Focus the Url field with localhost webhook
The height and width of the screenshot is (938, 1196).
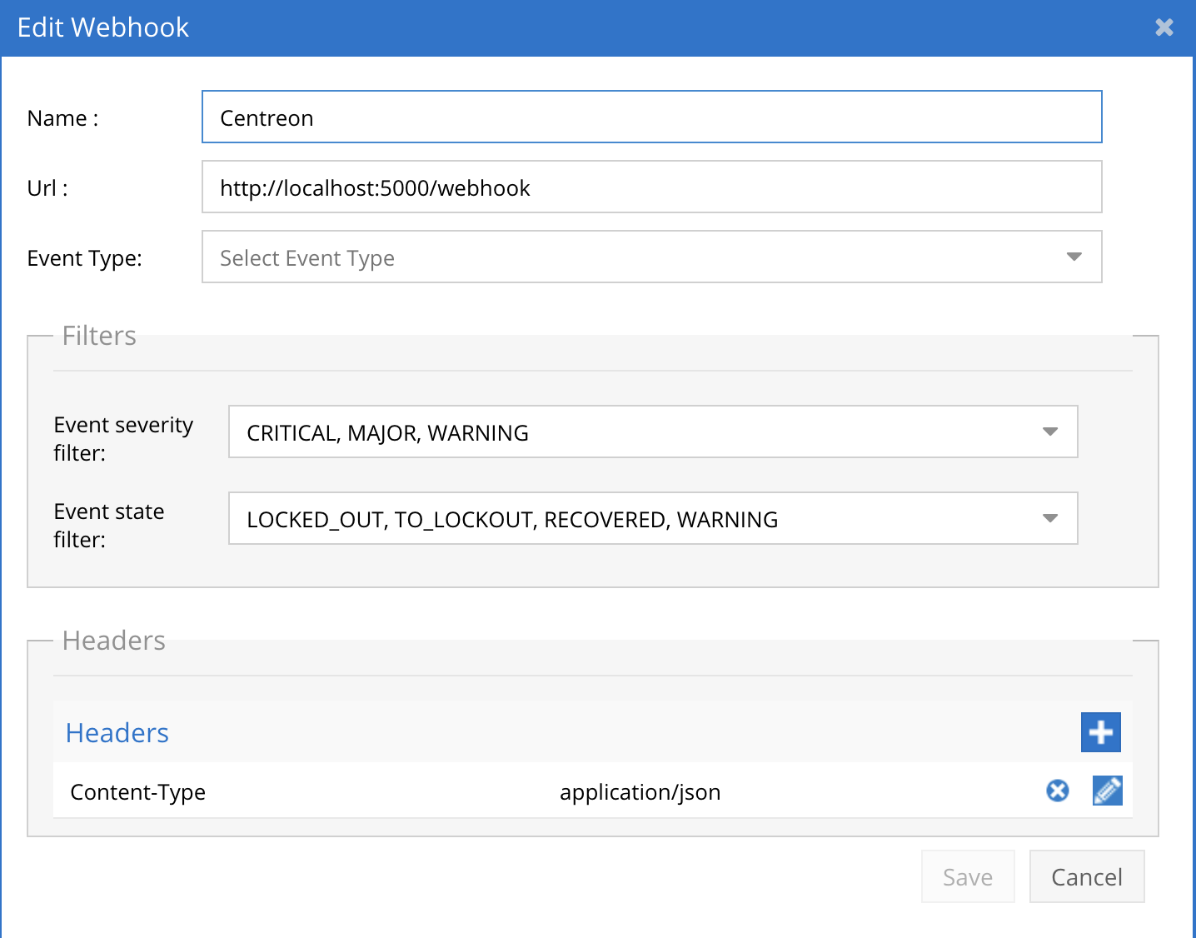point(651,187)
